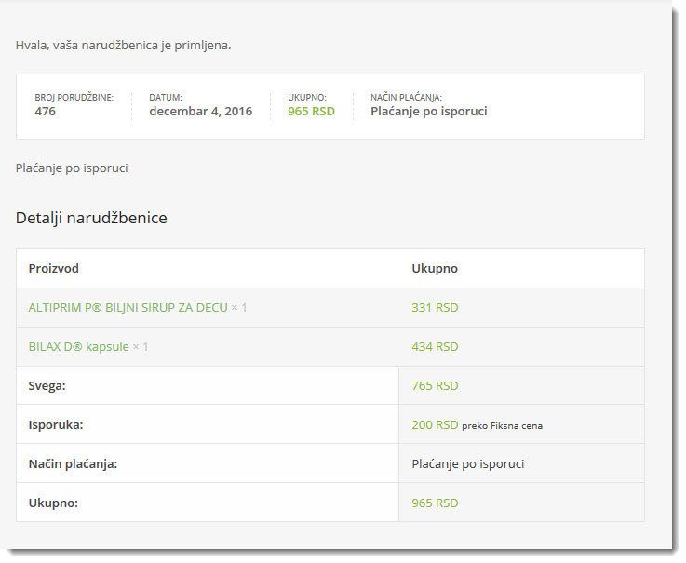Image resolution: width=686 pixels, height=563 pixels.
Task: Click the NAČIN PLAĆANJA header label
Action: click(407, 97)
